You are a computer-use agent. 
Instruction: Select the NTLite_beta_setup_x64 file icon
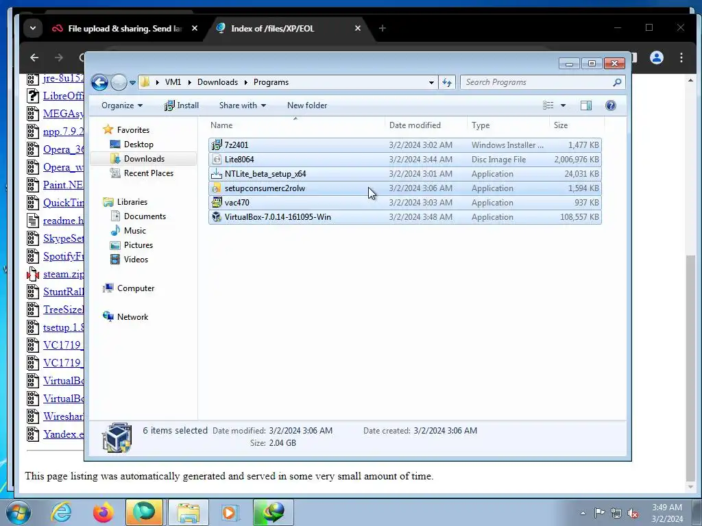(x=217, y=173)
